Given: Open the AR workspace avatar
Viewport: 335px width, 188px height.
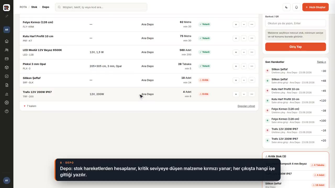Looking at the screenshot, I should [7, 30].
